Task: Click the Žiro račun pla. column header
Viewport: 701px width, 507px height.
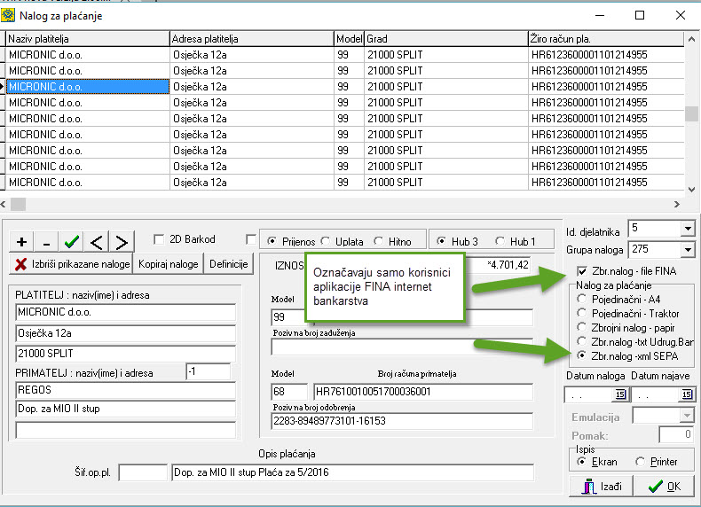Action: point(607,39)
